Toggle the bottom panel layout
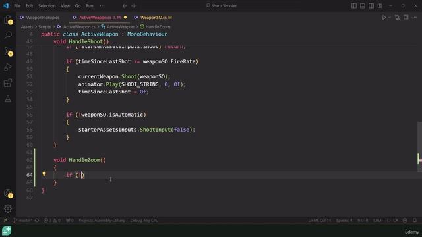 pyautogui.click(x=363, y=6)
